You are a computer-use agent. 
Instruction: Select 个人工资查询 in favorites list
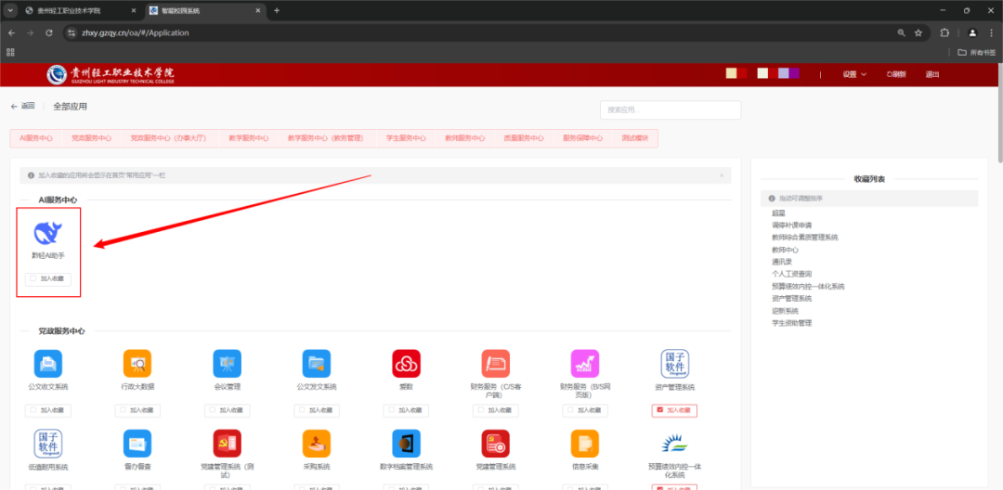click(x=791, y=274)
